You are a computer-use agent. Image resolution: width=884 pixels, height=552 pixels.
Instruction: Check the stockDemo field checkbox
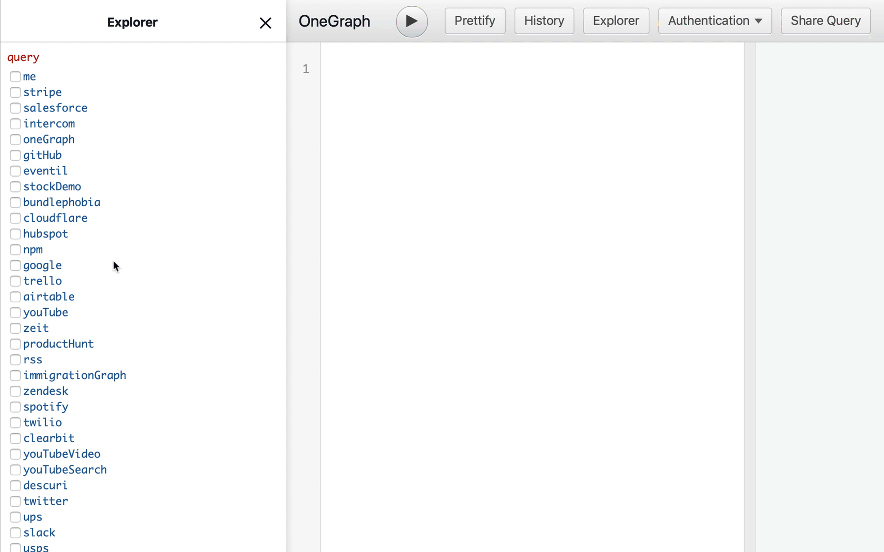click(x=15, y=187)
